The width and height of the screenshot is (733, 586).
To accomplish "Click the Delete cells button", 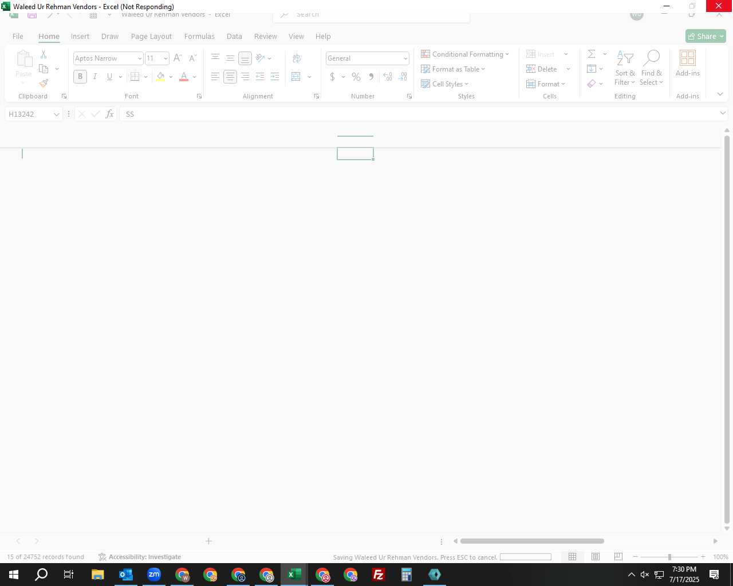I will [x=542, y=69].
